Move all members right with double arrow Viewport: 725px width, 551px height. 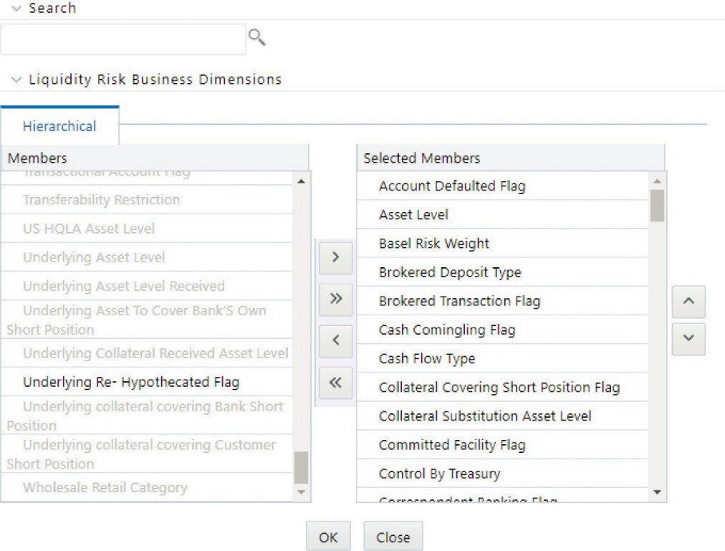click(x=336, y=299)
